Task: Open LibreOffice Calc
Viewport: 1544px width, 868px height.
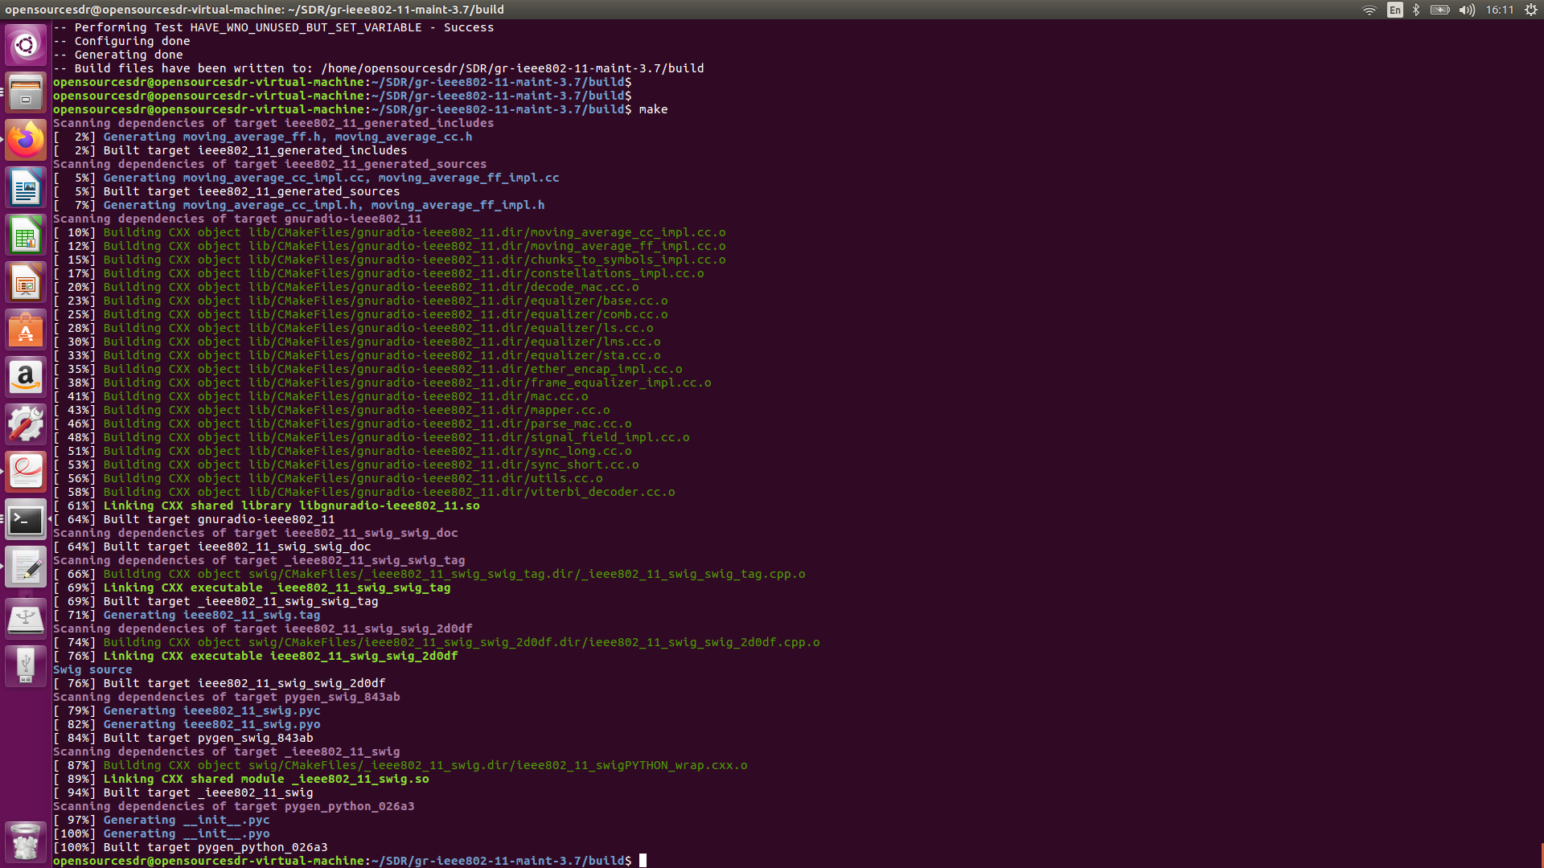Action: pyautogui.click(x=26, y=234)
